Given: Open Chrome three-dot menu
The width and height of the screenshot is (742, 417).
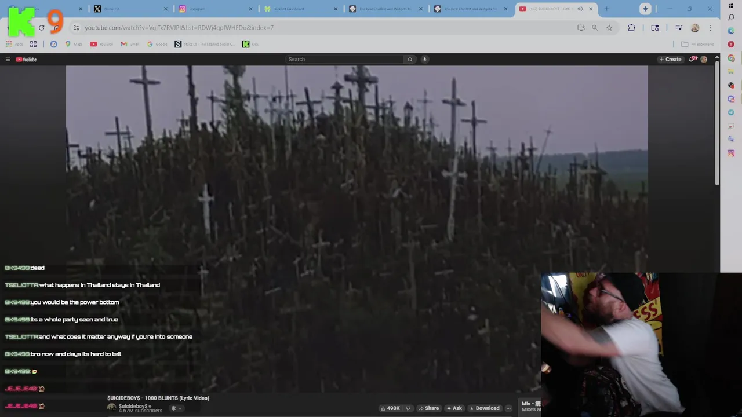Looking at the screenshot, I should tap(711, 28).
